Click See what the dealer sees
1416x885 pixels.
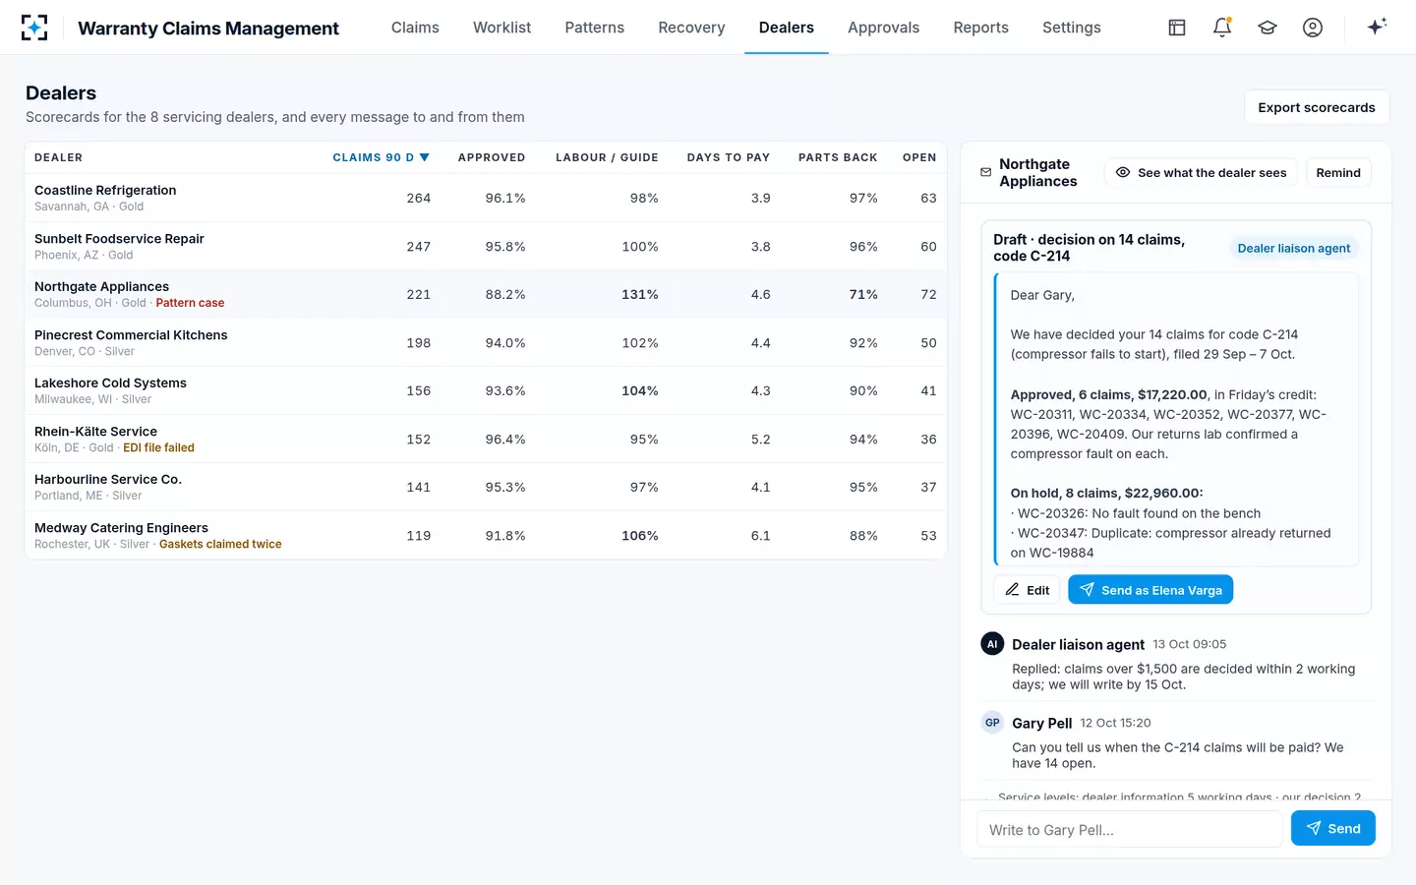(1201, 172)
